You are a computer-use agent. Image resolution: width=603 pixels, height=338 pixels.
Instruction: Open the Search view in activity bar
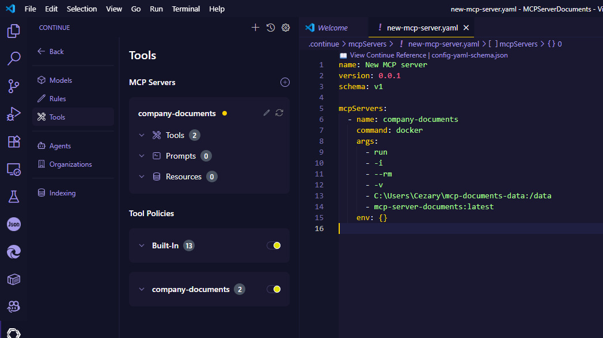[x=13, y=58]
